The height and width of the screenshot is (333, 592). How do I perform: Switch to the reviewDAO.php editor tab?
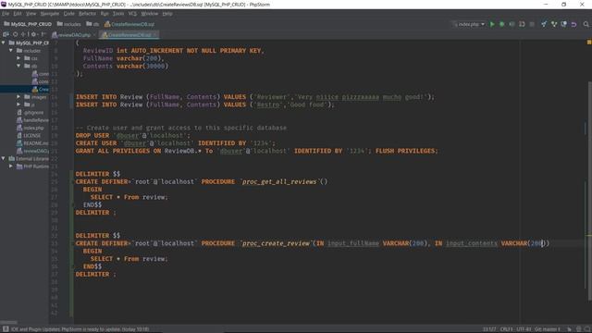[74, 35]
